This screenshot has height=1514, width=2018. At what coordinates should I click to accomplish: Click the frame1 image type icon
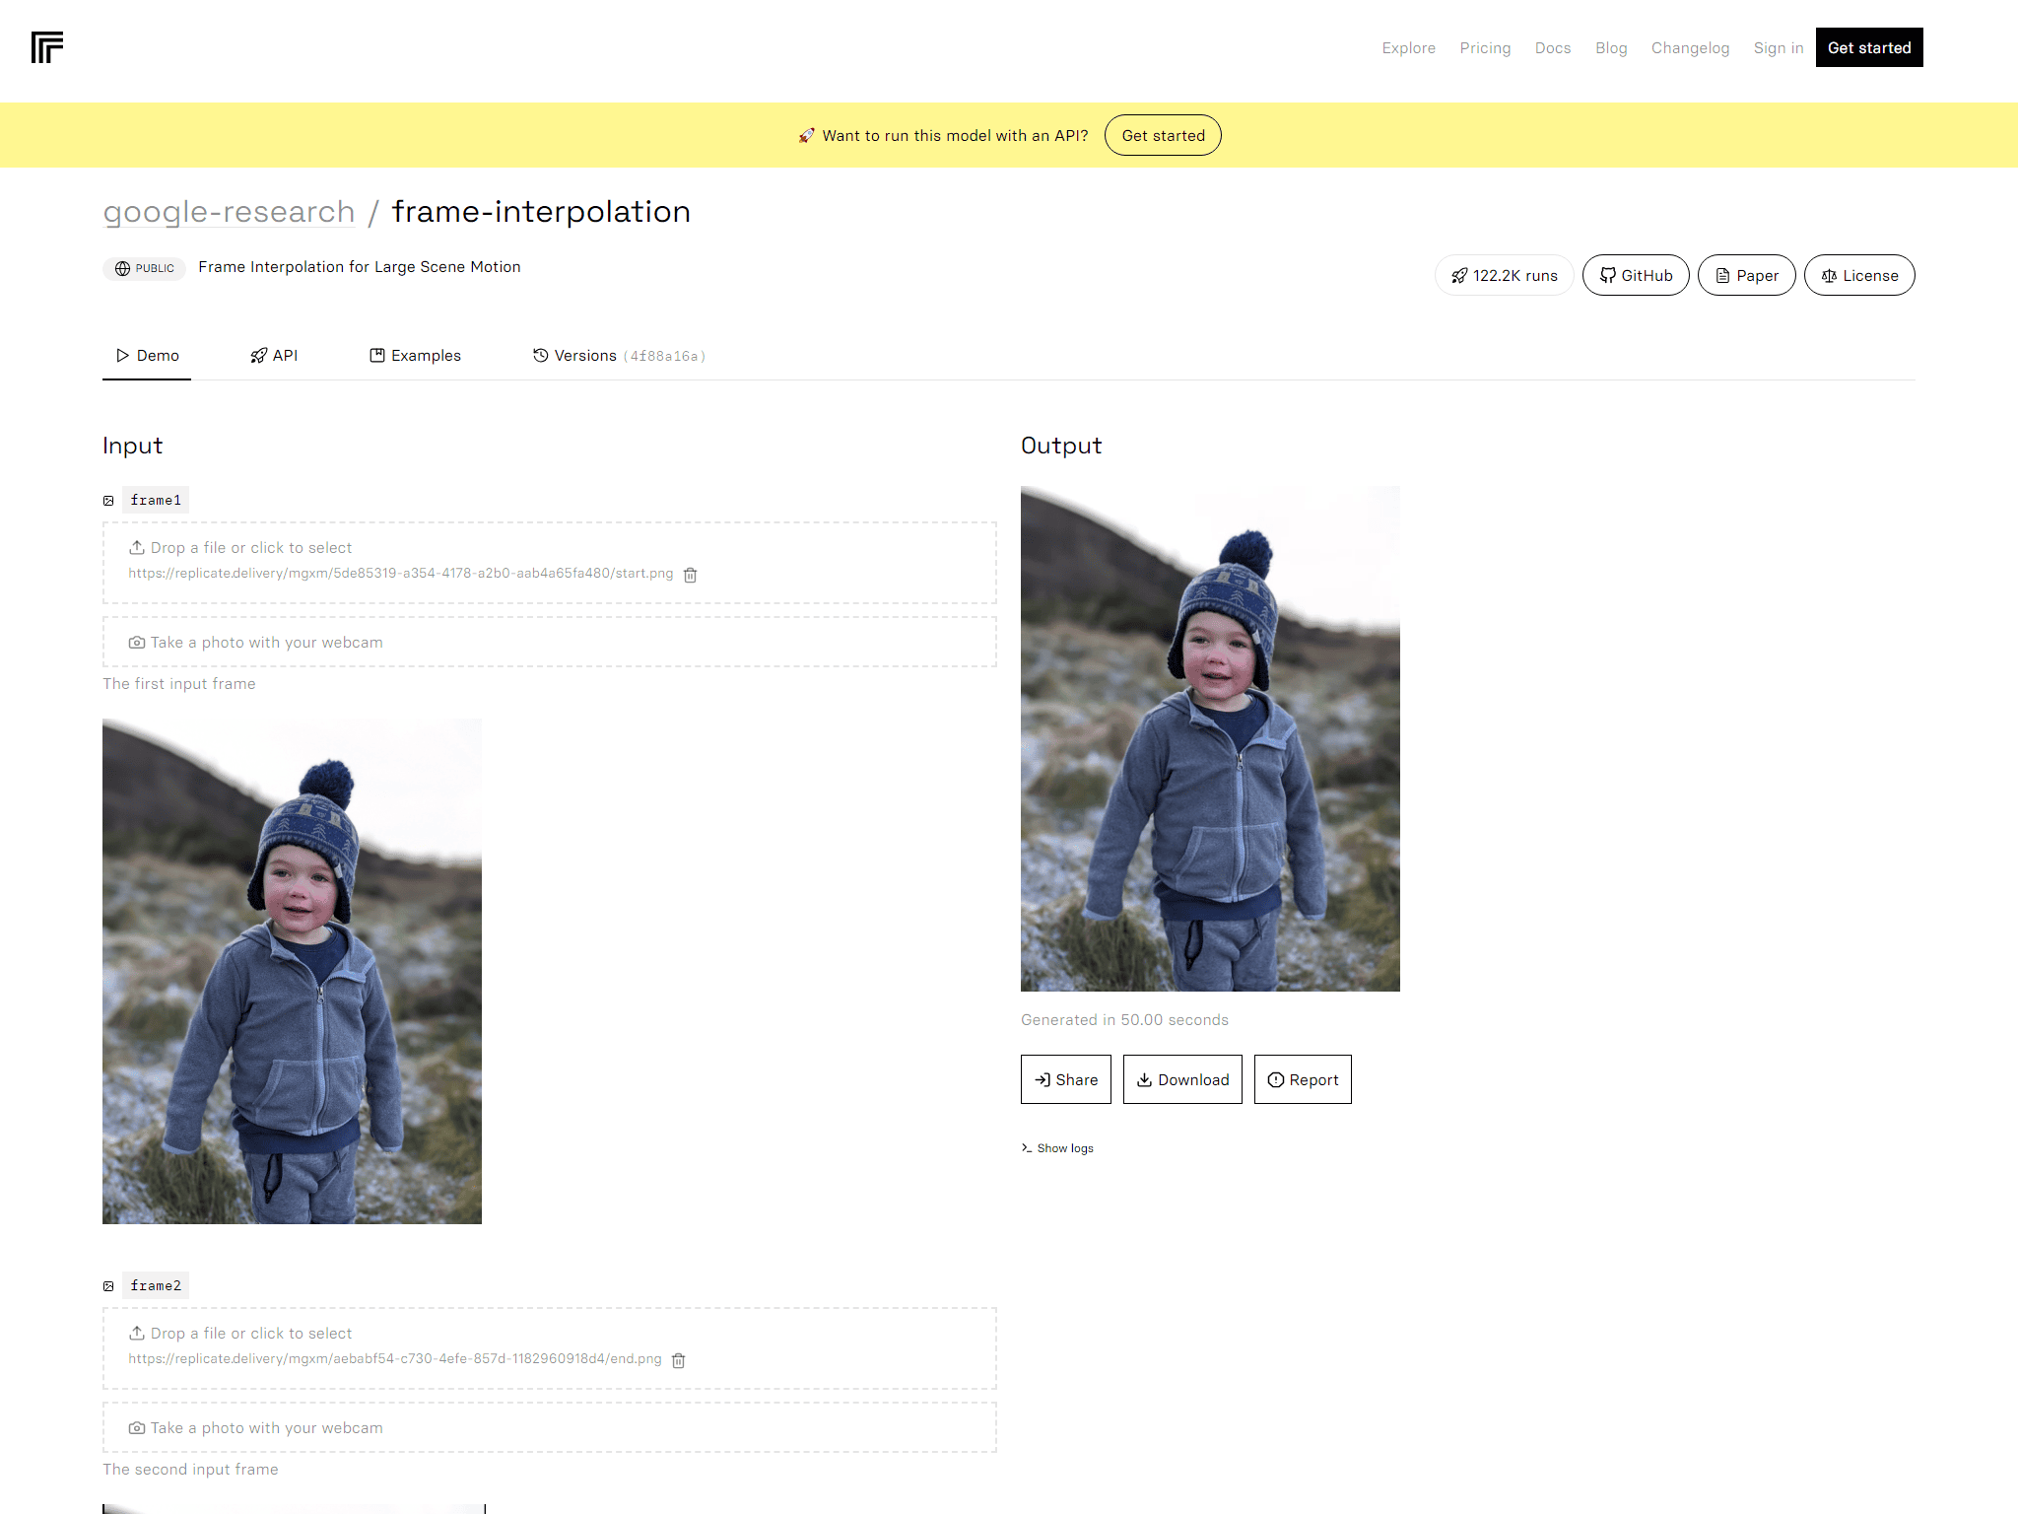(108, 501)
